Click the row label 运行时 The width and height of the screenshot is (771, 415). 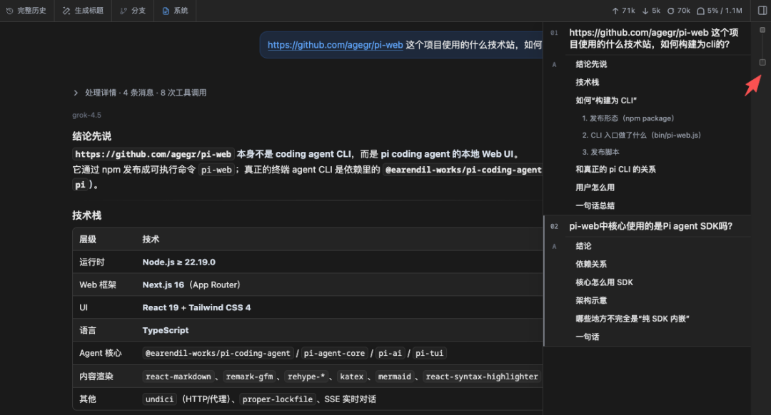(x=91, y=262)
